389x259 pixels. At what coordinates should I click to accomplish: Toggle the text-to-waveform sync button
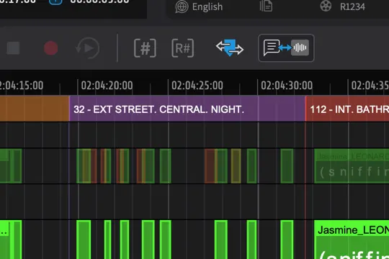click(x=286, y=47)
